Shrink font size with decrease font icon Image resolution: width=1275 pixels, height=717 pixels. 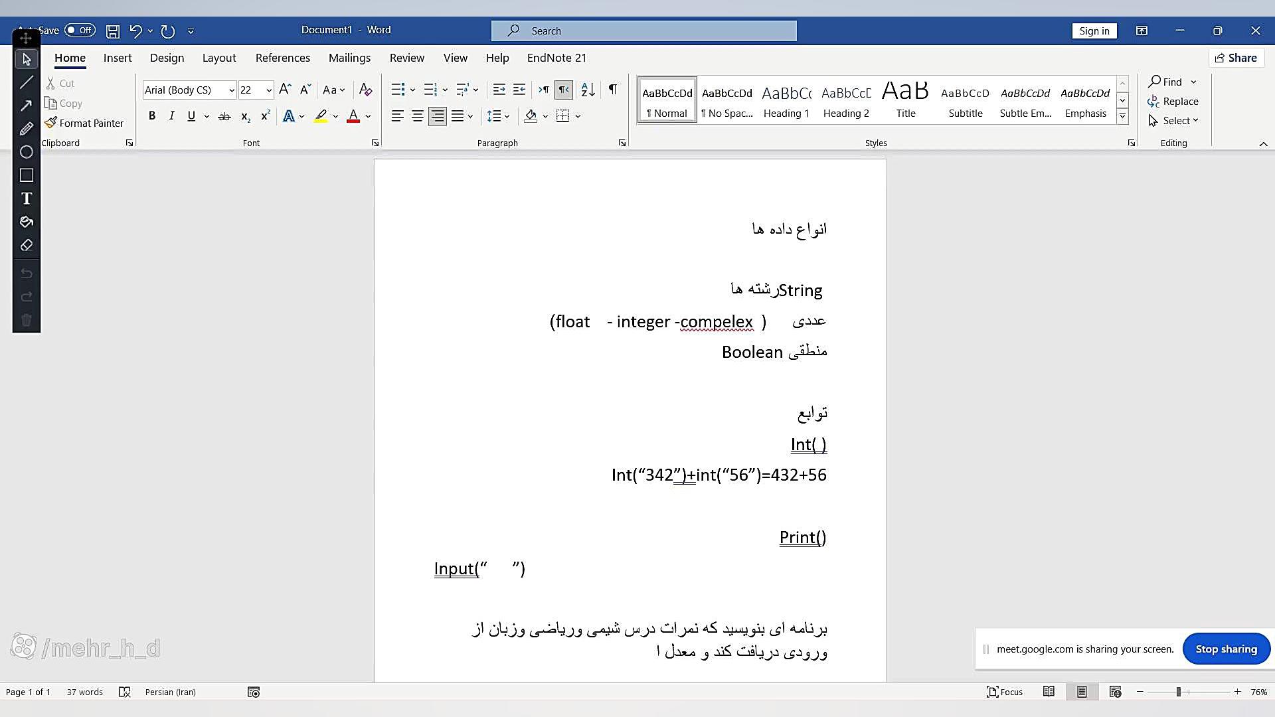305,90
